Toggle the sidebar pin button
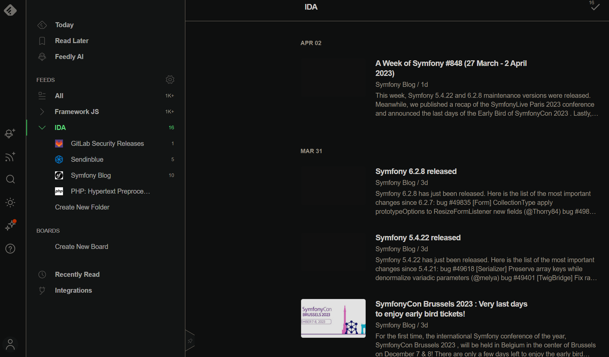 190,341
